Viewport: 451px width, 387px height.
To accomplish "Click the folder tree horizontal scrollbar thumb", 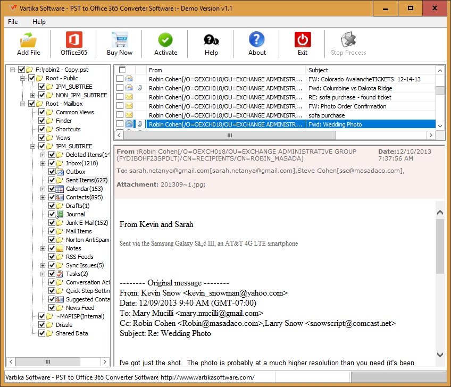I will click(x=48, y=361).
